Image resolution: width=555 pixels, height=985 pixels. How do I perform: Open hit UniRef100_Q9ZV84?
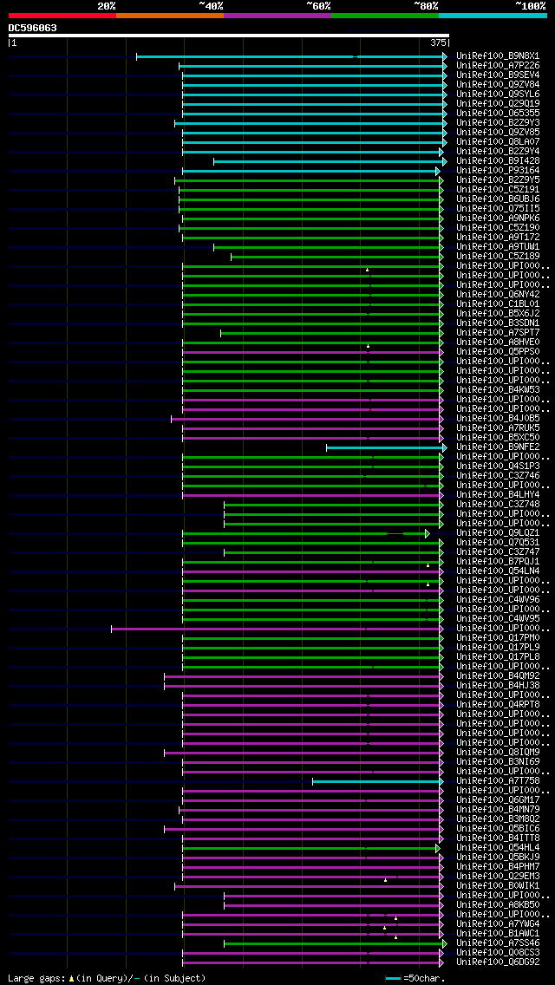click(498, 84)
